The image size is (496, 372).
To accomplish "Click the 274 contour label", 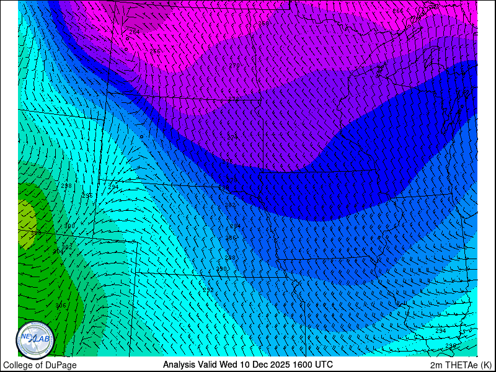I will [232, 137].
